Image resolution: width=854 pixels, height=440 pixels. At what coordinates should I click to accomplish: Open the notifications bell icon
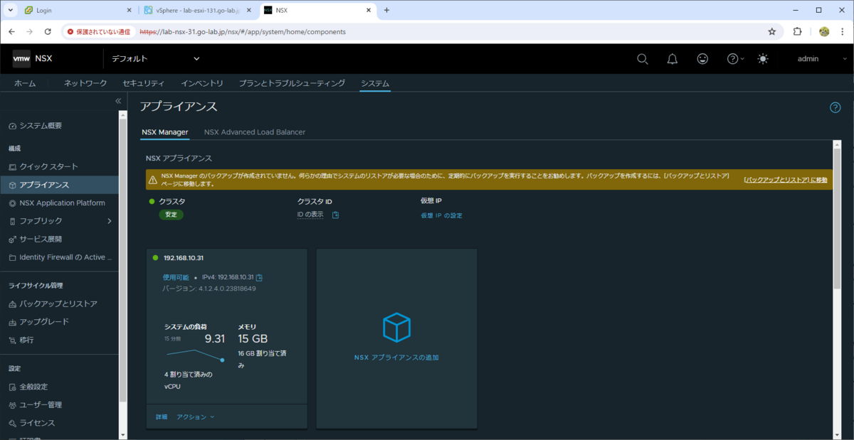pos(672,59)
